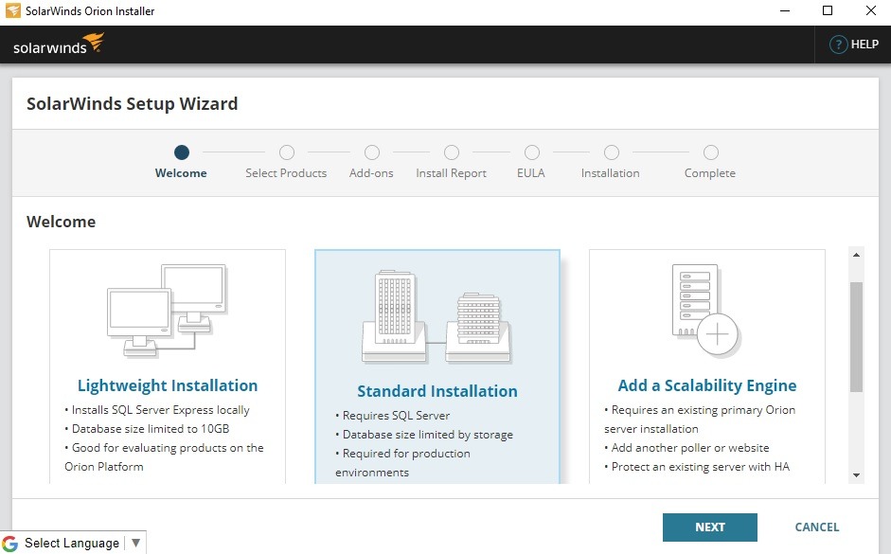Minimize the installer window

click(785, 10)
